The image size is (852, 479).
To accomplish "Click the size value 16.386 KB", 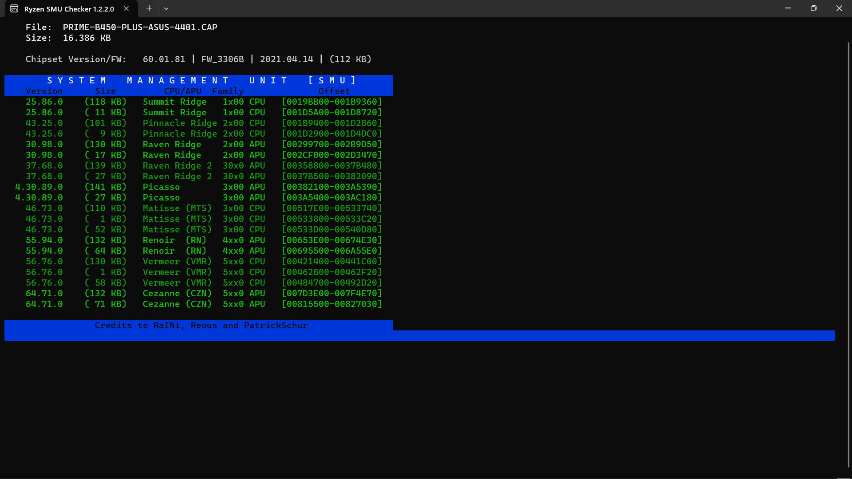I will 87,38.
